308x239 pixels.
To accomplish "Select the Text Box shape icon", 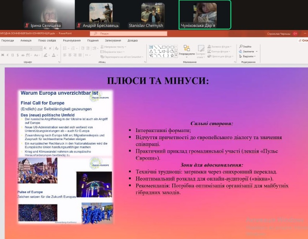I will 150,47.
